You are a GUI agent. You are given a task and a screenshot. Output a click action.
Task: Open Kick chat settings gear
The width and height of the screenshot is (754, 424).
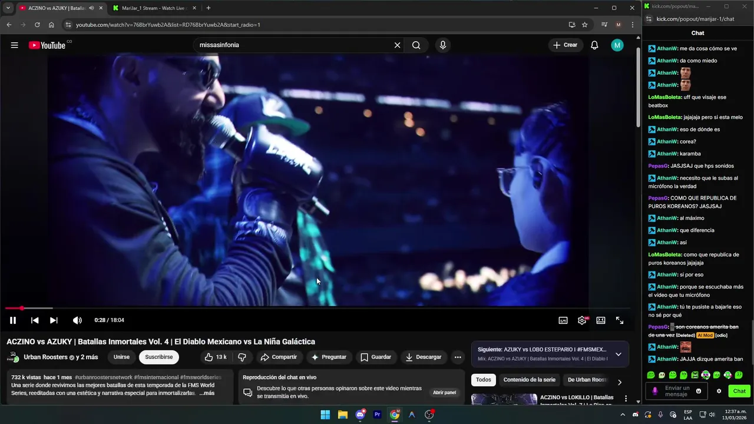719,391
